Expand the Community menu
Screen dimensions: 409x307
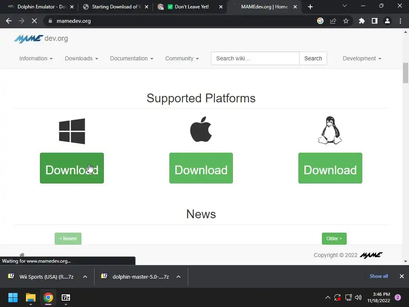tap(182, 58)
